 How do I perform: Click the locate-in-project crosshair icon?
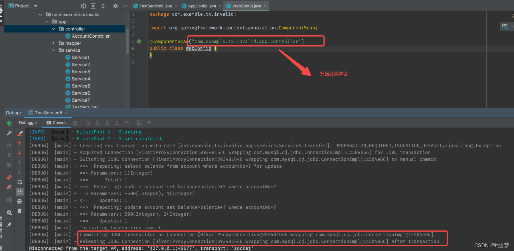[84, 6]
